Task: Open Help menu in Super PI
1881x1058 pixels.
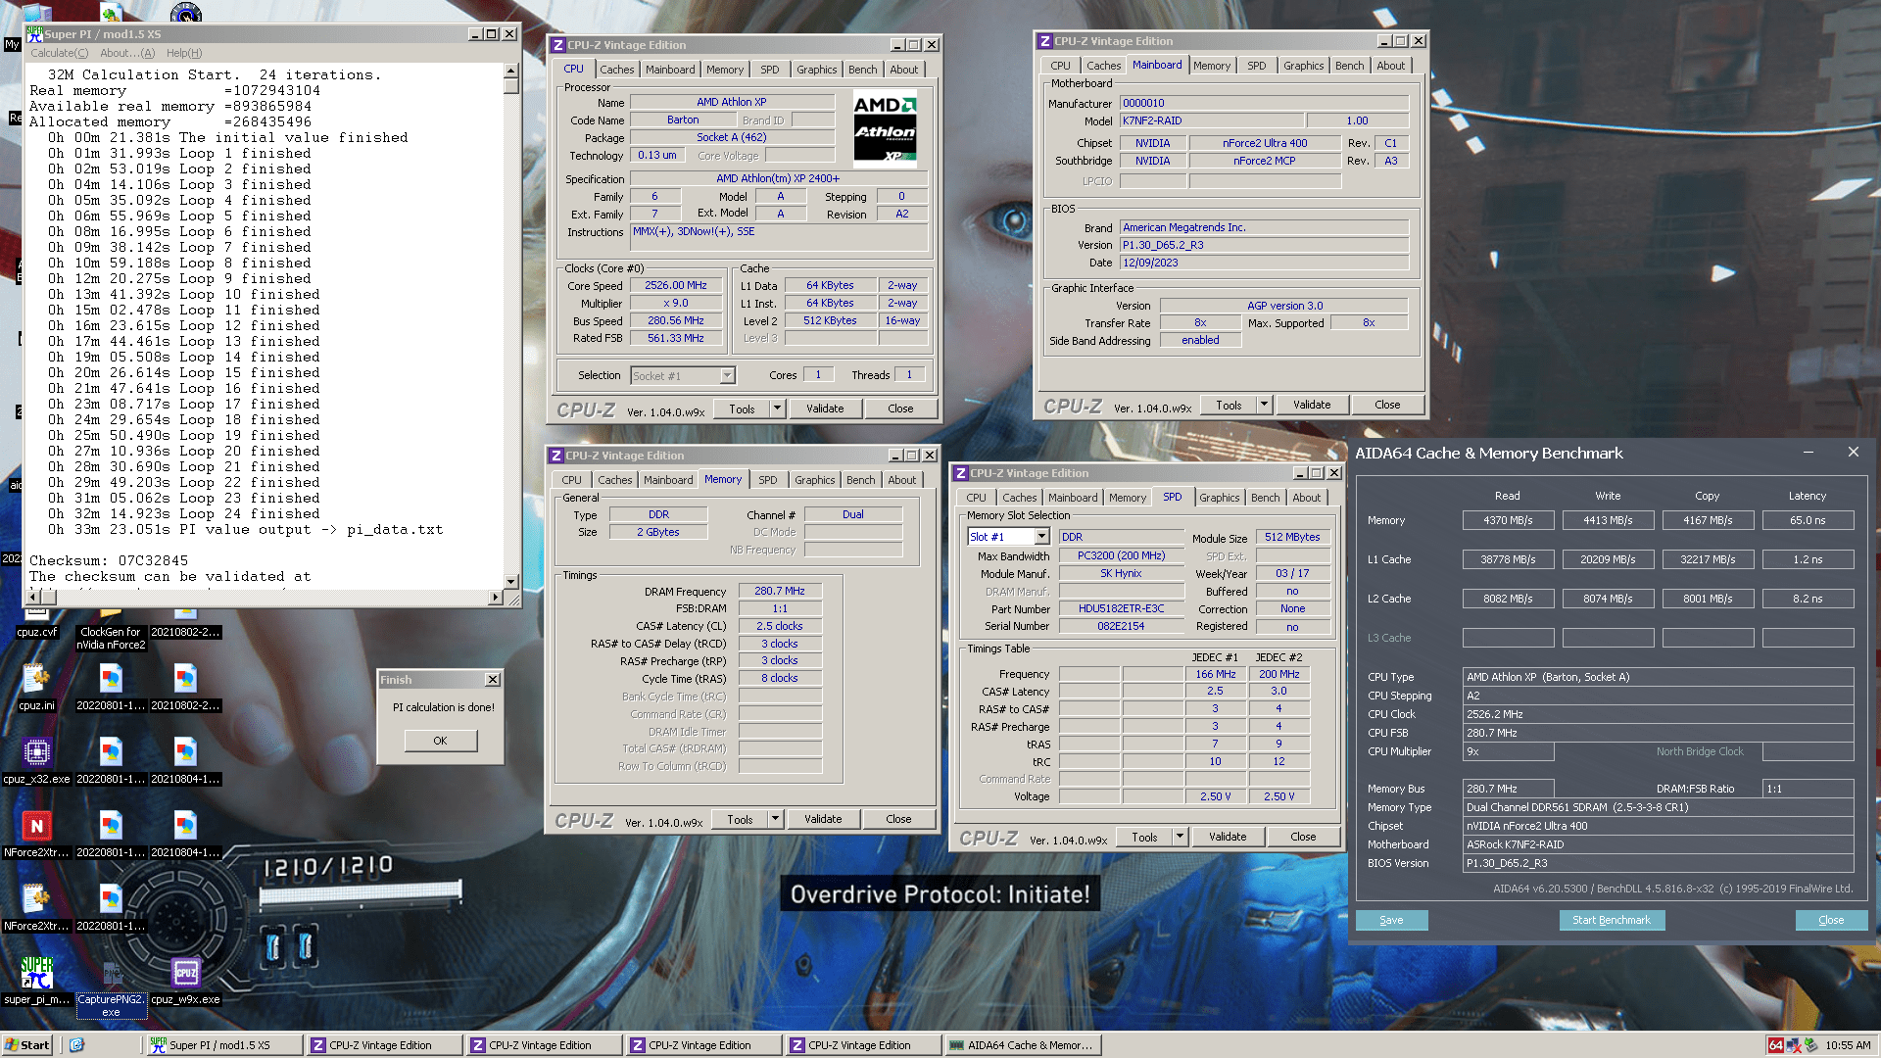Action: point(184,53)
